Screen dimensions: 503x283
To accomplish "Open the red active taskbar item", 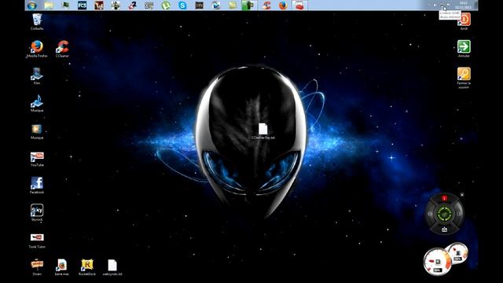I will [x=299, y=6].
